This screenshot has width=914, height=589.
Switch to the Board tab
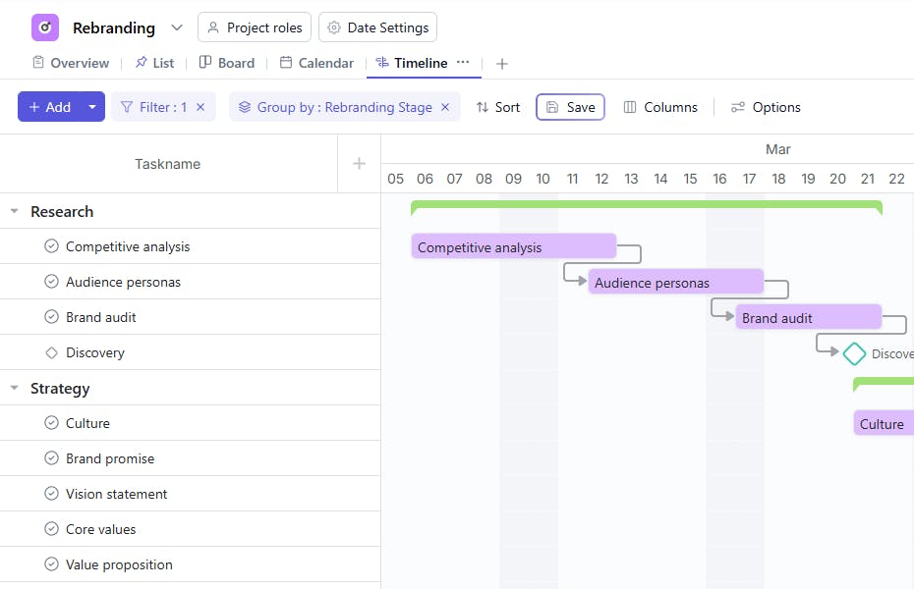pos(227,63)
